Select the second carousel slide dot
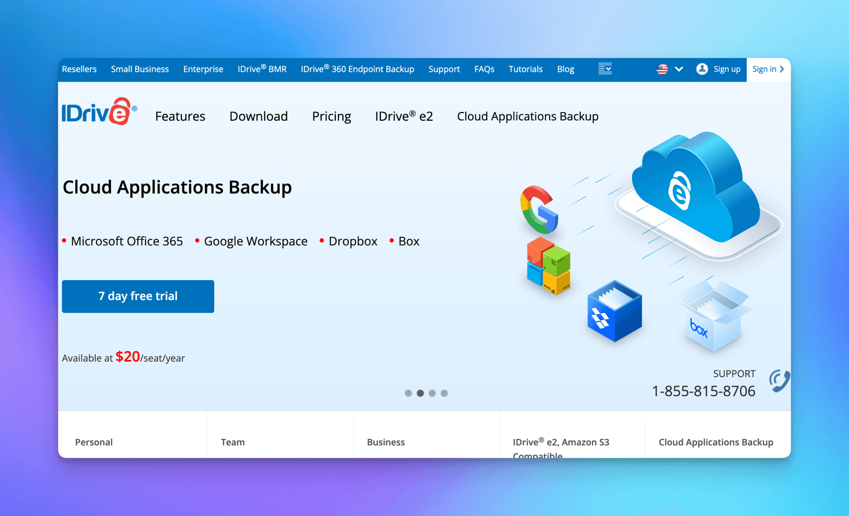Screen dimensions: 849x516 coord(420,393)
